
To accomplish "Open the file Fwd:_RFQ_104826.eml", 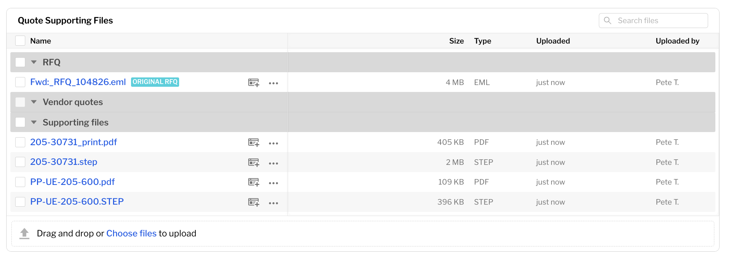I will click(78, 82).
